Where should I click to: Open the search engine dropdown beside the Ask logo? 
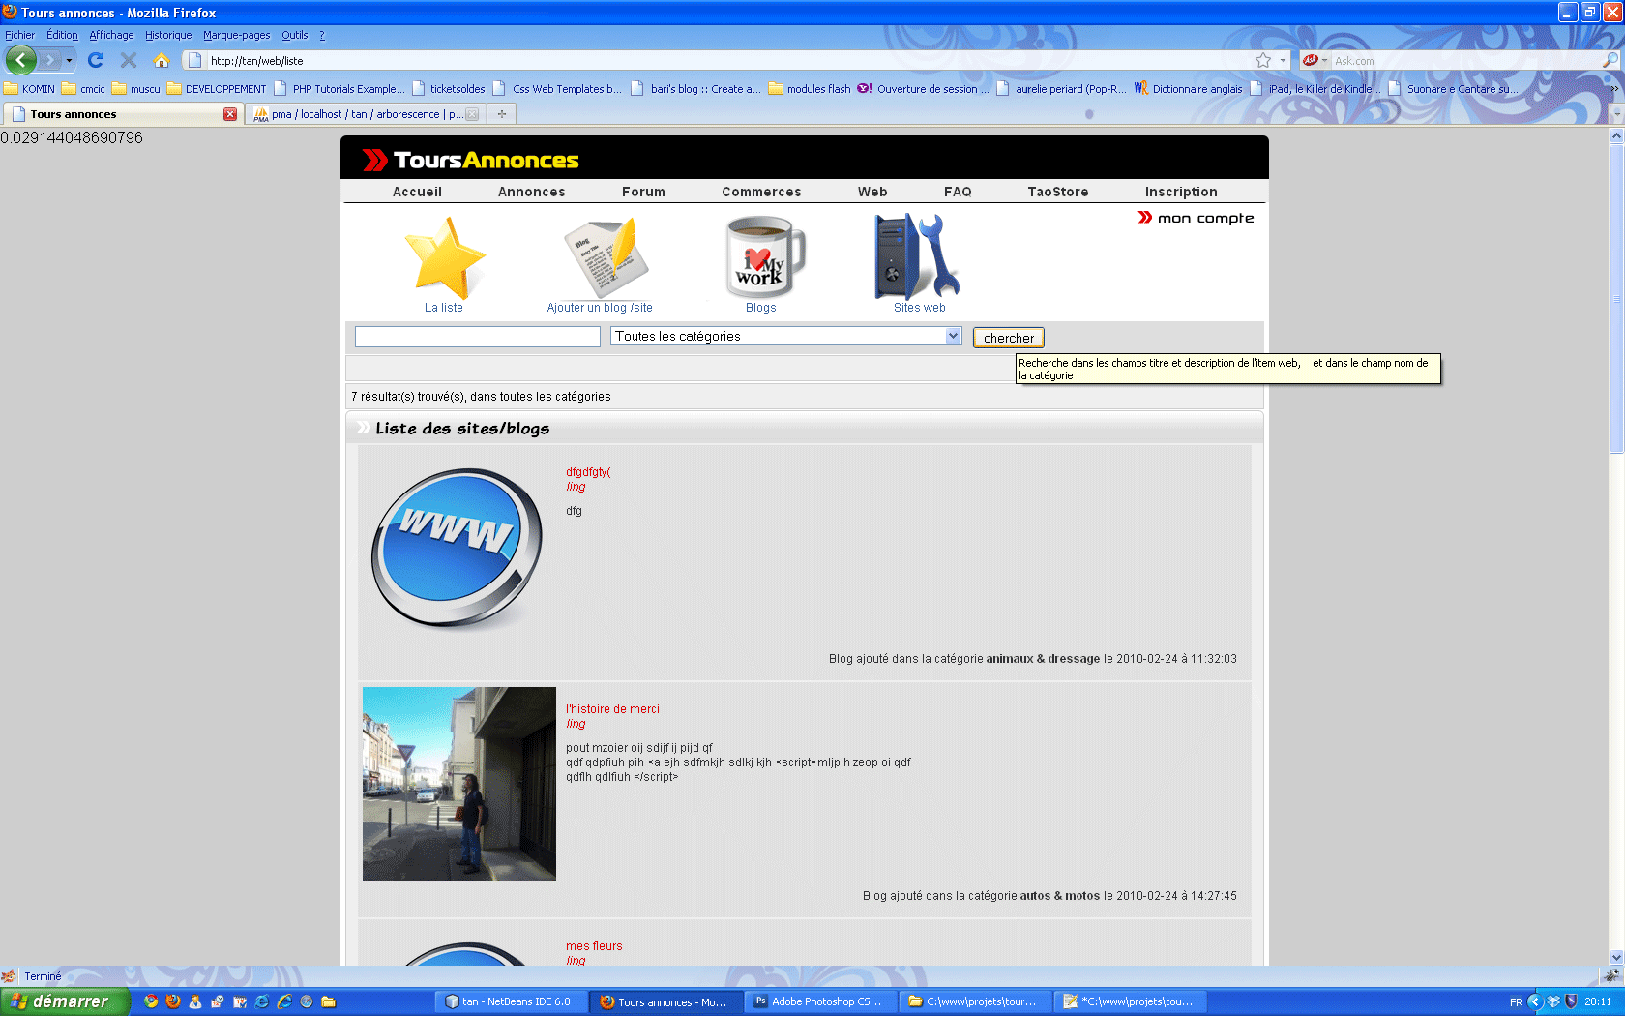[1324, 60]
